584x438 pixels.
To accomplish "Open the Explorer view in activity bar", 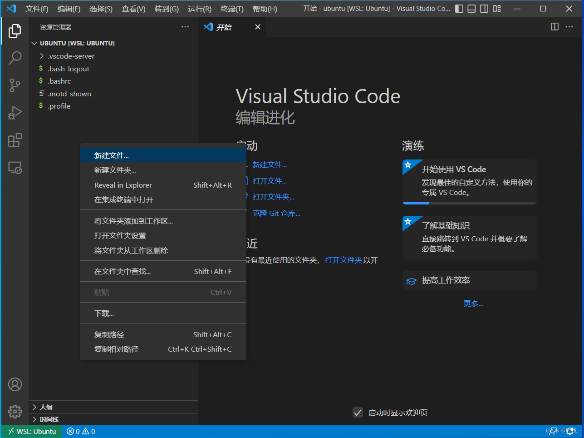I will [15, 31].
